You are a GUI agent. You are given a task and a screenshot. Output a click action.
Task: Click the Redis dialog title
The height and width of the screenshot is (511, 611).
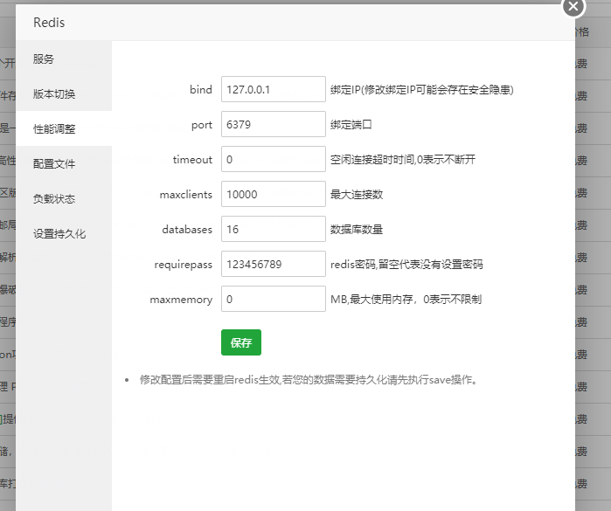click(49, 23)
